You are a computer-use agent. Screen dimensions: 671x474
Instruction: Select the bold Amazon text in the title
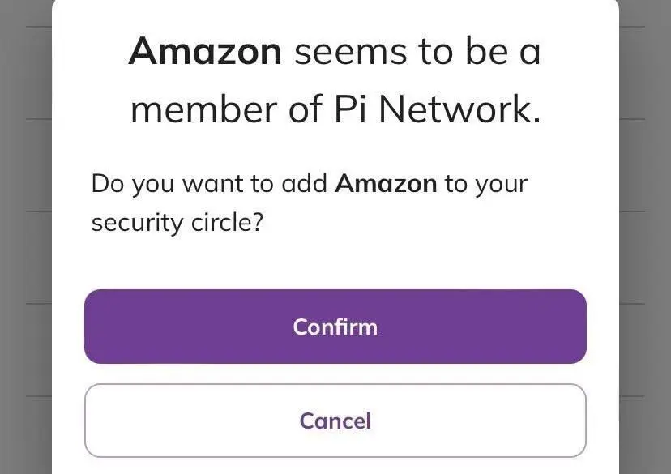click(205, 50)
